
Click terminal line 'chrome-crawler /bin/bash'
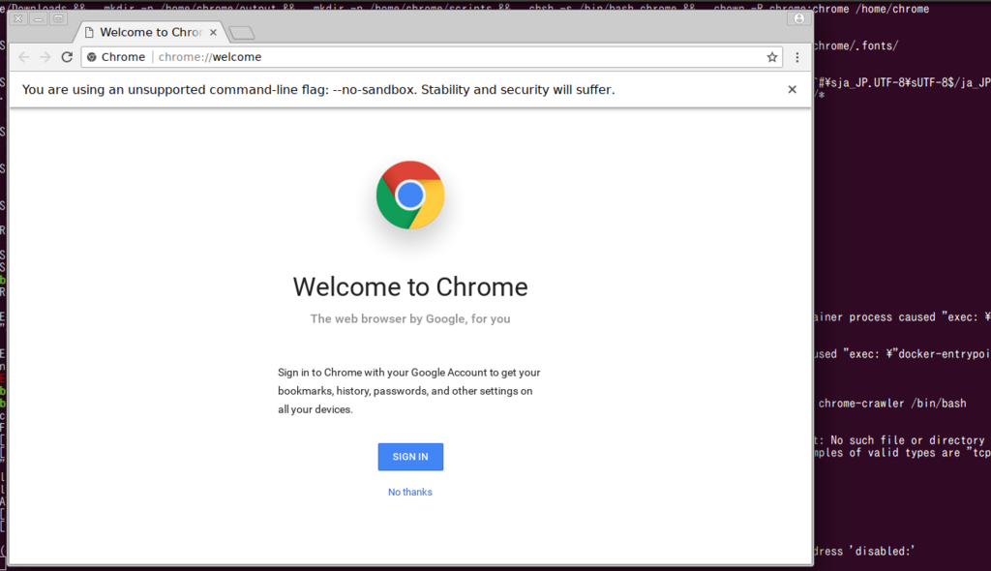[x=891, y=403]
